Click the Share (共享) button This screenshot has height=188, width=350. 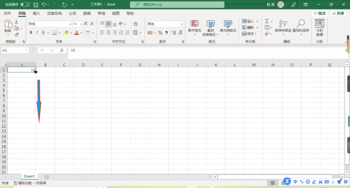[x=338, y=13]
